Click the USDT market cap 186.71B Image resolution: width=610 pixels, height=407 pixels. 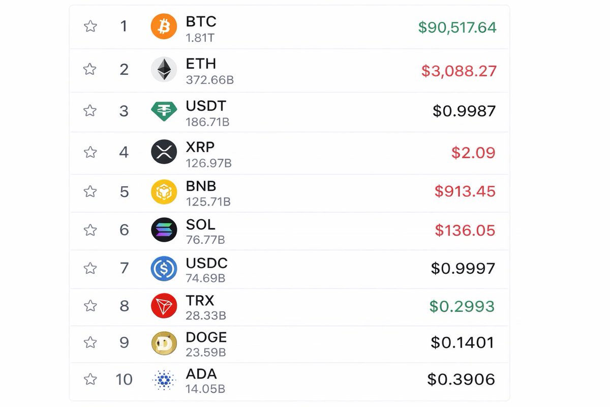point(207,122)
